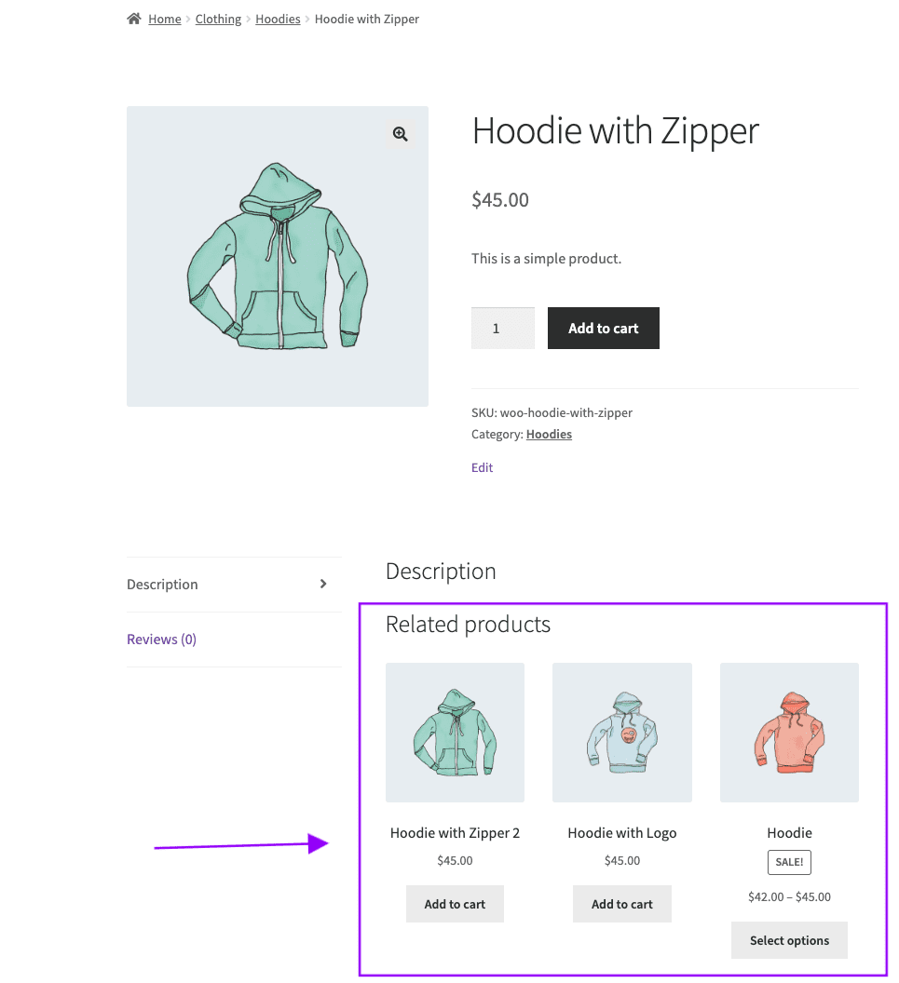Click the home icon in the breadcrumb
The image size is (899, 983).
click(134, 18)
